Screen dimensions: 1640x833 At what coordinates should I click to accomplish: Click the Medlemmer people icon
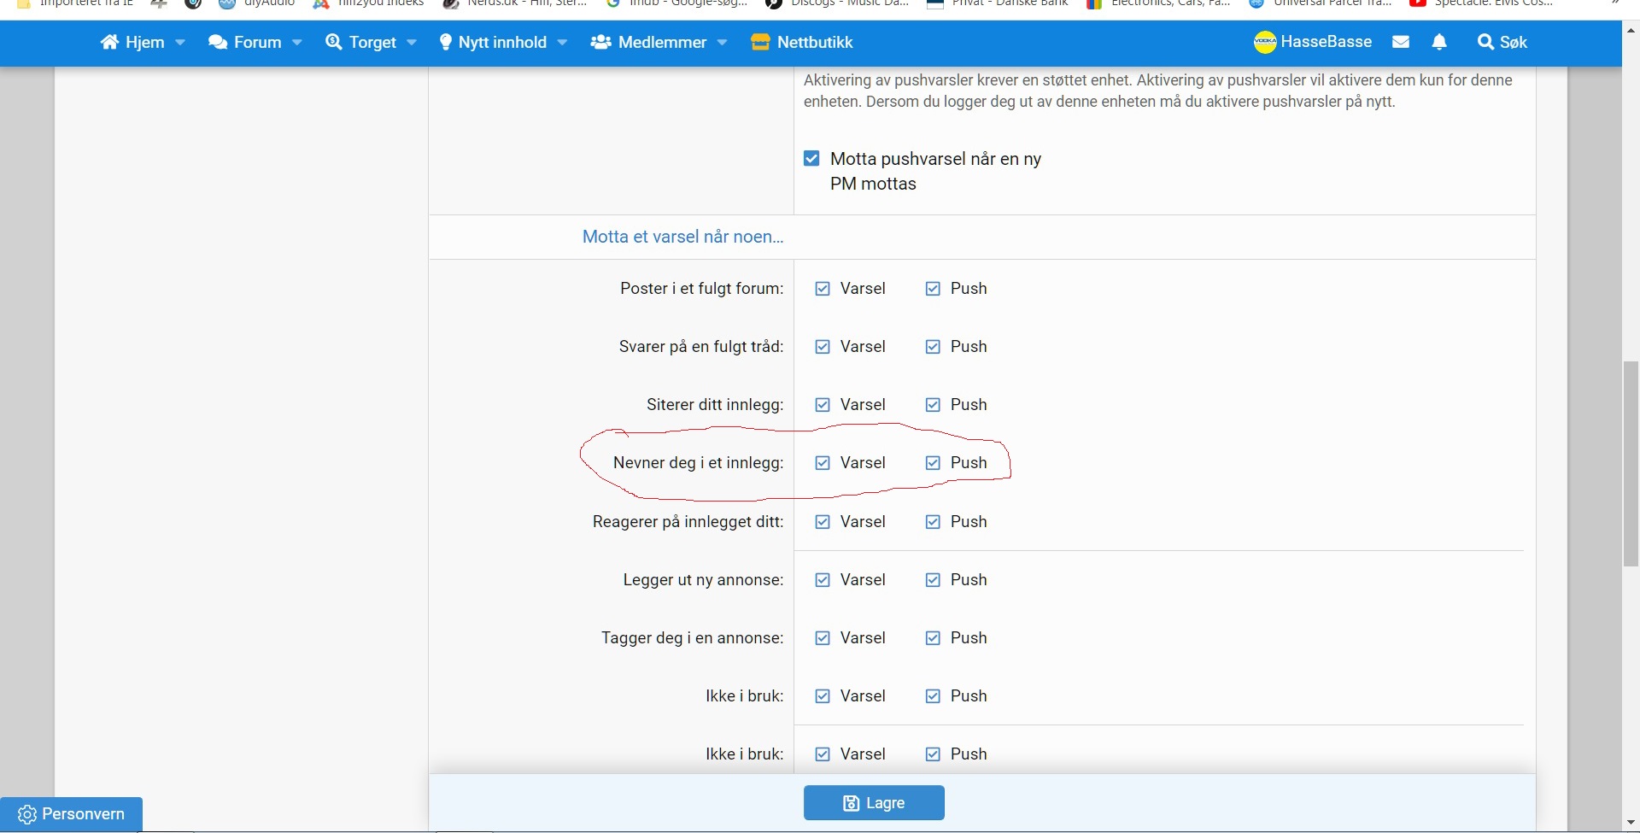click(600, 42)
